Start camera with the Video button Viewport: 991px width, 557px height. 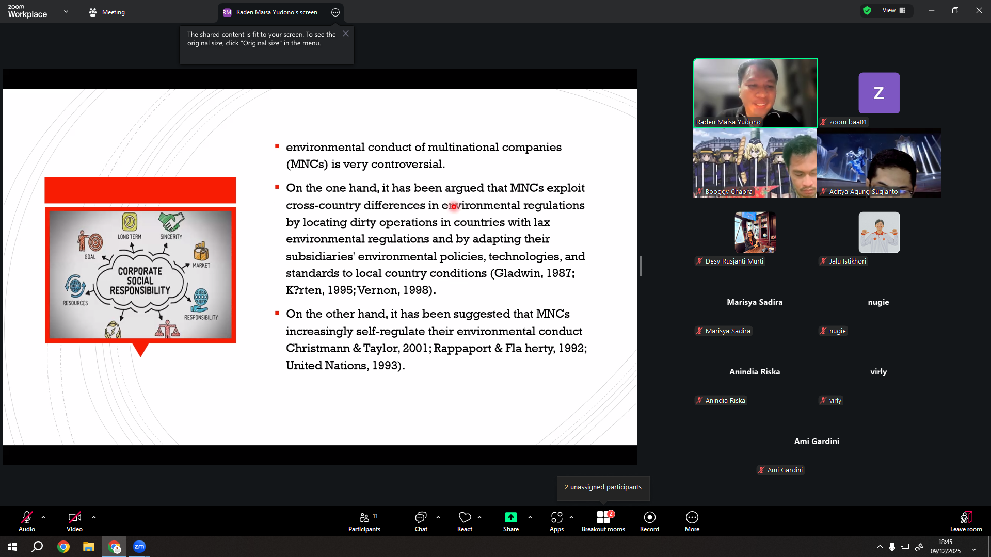74,521
